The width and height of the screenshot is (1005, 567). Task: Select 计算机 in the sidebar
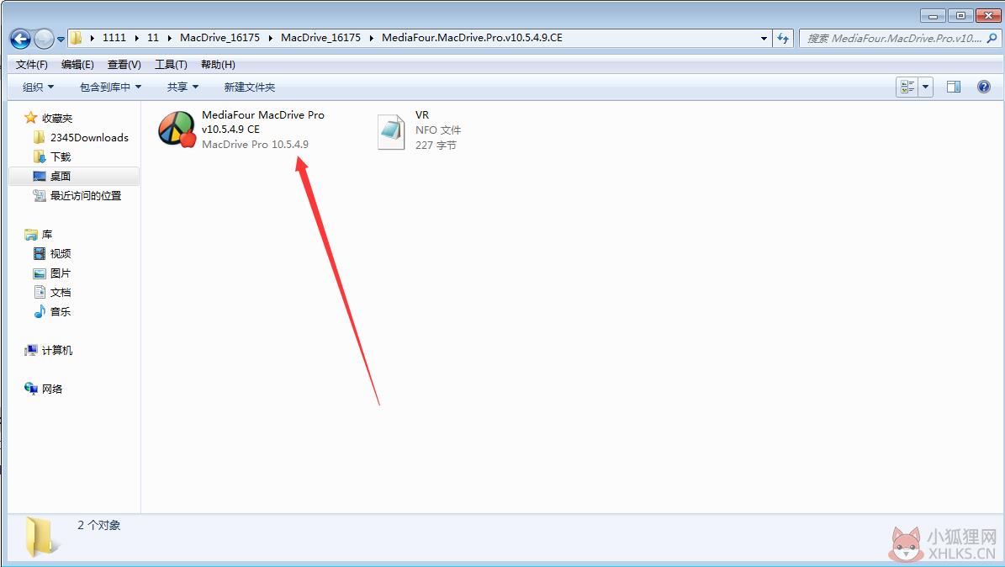[57, 350]
